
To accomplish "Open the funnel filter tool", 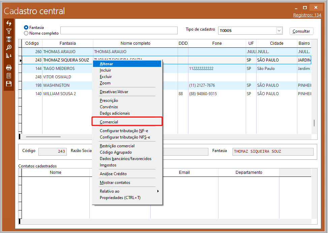I will (x=9, y=31).
